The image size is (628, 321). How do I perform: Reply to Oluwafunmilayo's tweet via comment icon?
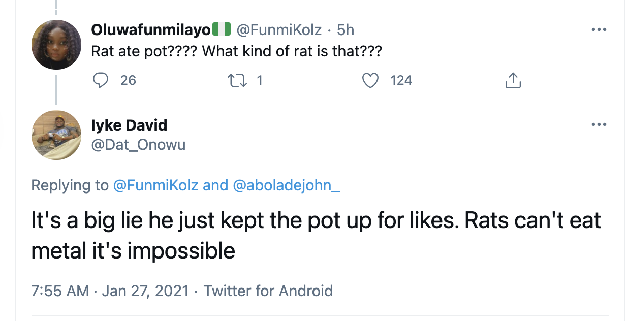click(102, 80)
